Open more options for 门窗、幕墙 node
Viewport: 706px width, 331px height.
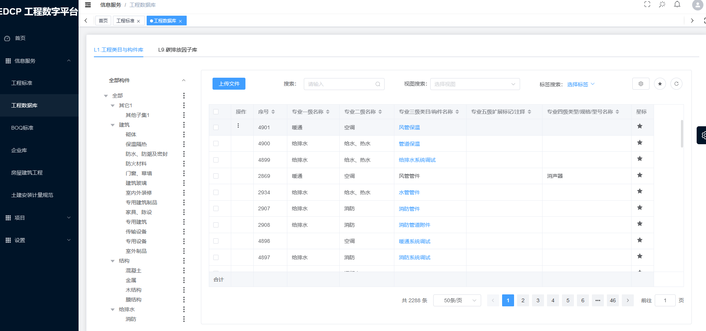184,173
